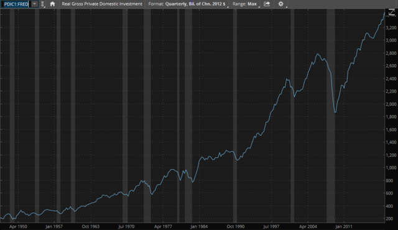This screenshot has width=398, height=230.
Task: Open the symbol selector dropdown arrow
Action: coord(35,4)
